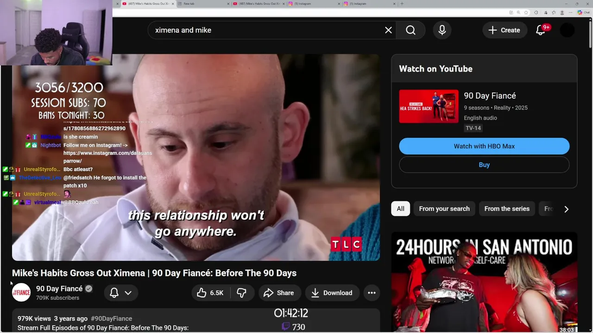Screen dimensions: 593x333
Task: Open the browser extensions puzzle icon
Action: [536, 12]
